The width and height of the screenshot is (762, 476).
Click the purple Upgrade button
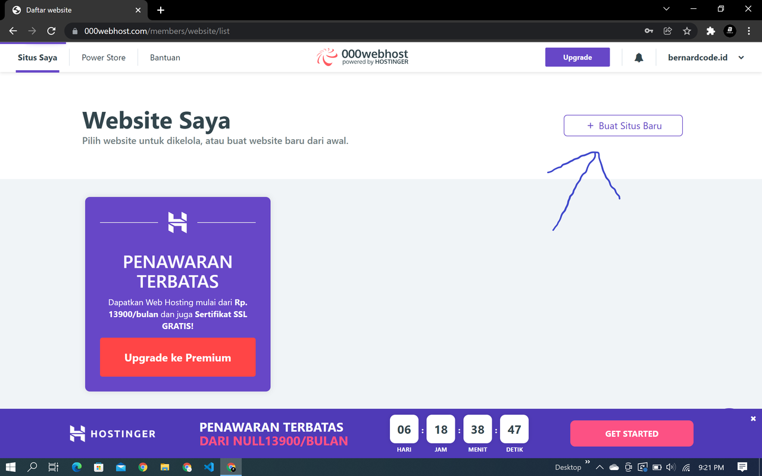(577, 57)
